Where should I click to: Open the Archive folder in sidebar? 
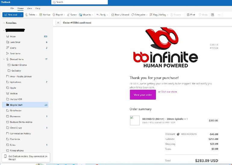click(25, 93)
